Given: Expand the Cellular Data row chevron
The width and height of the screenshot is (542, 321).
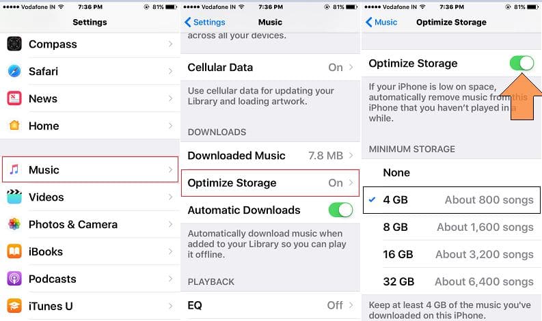Looking at the screenshot, I should [x=351, y=67].
